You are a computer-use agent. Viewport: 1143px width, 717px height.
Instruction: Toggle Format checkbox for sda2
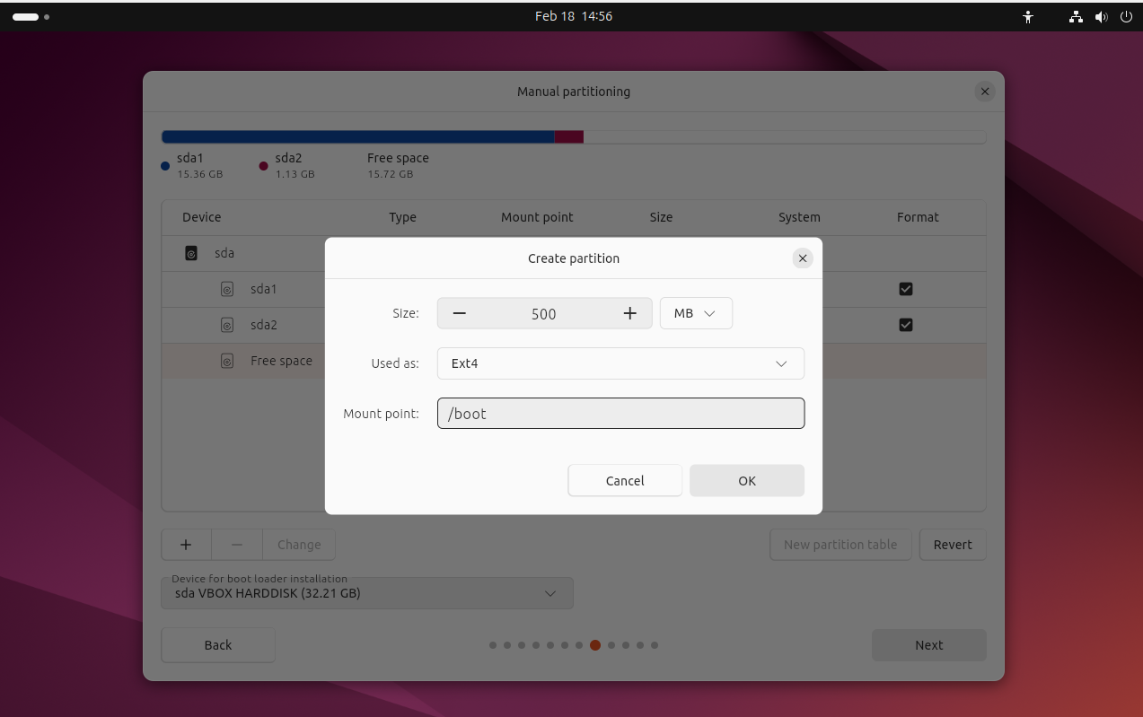906,325
